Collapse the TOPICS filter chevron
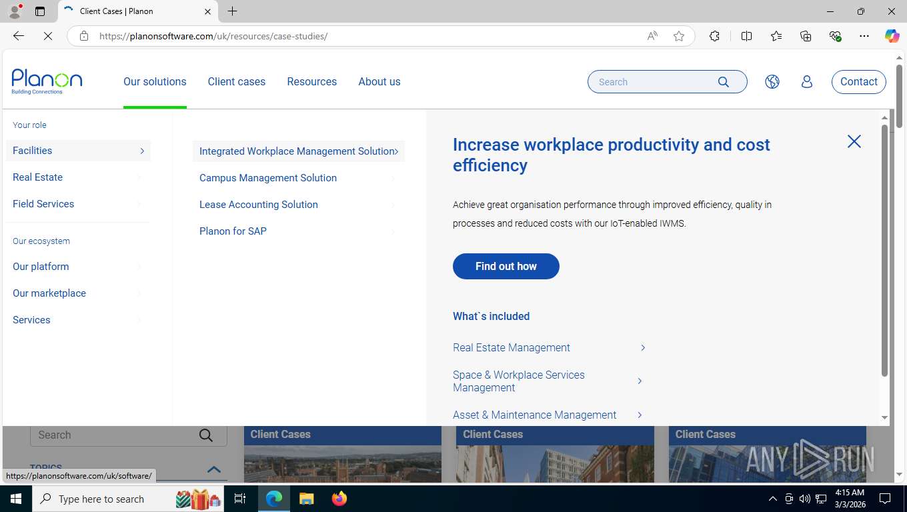The height and width of the screenshot is (512, 907). click(x=214, y=469)
